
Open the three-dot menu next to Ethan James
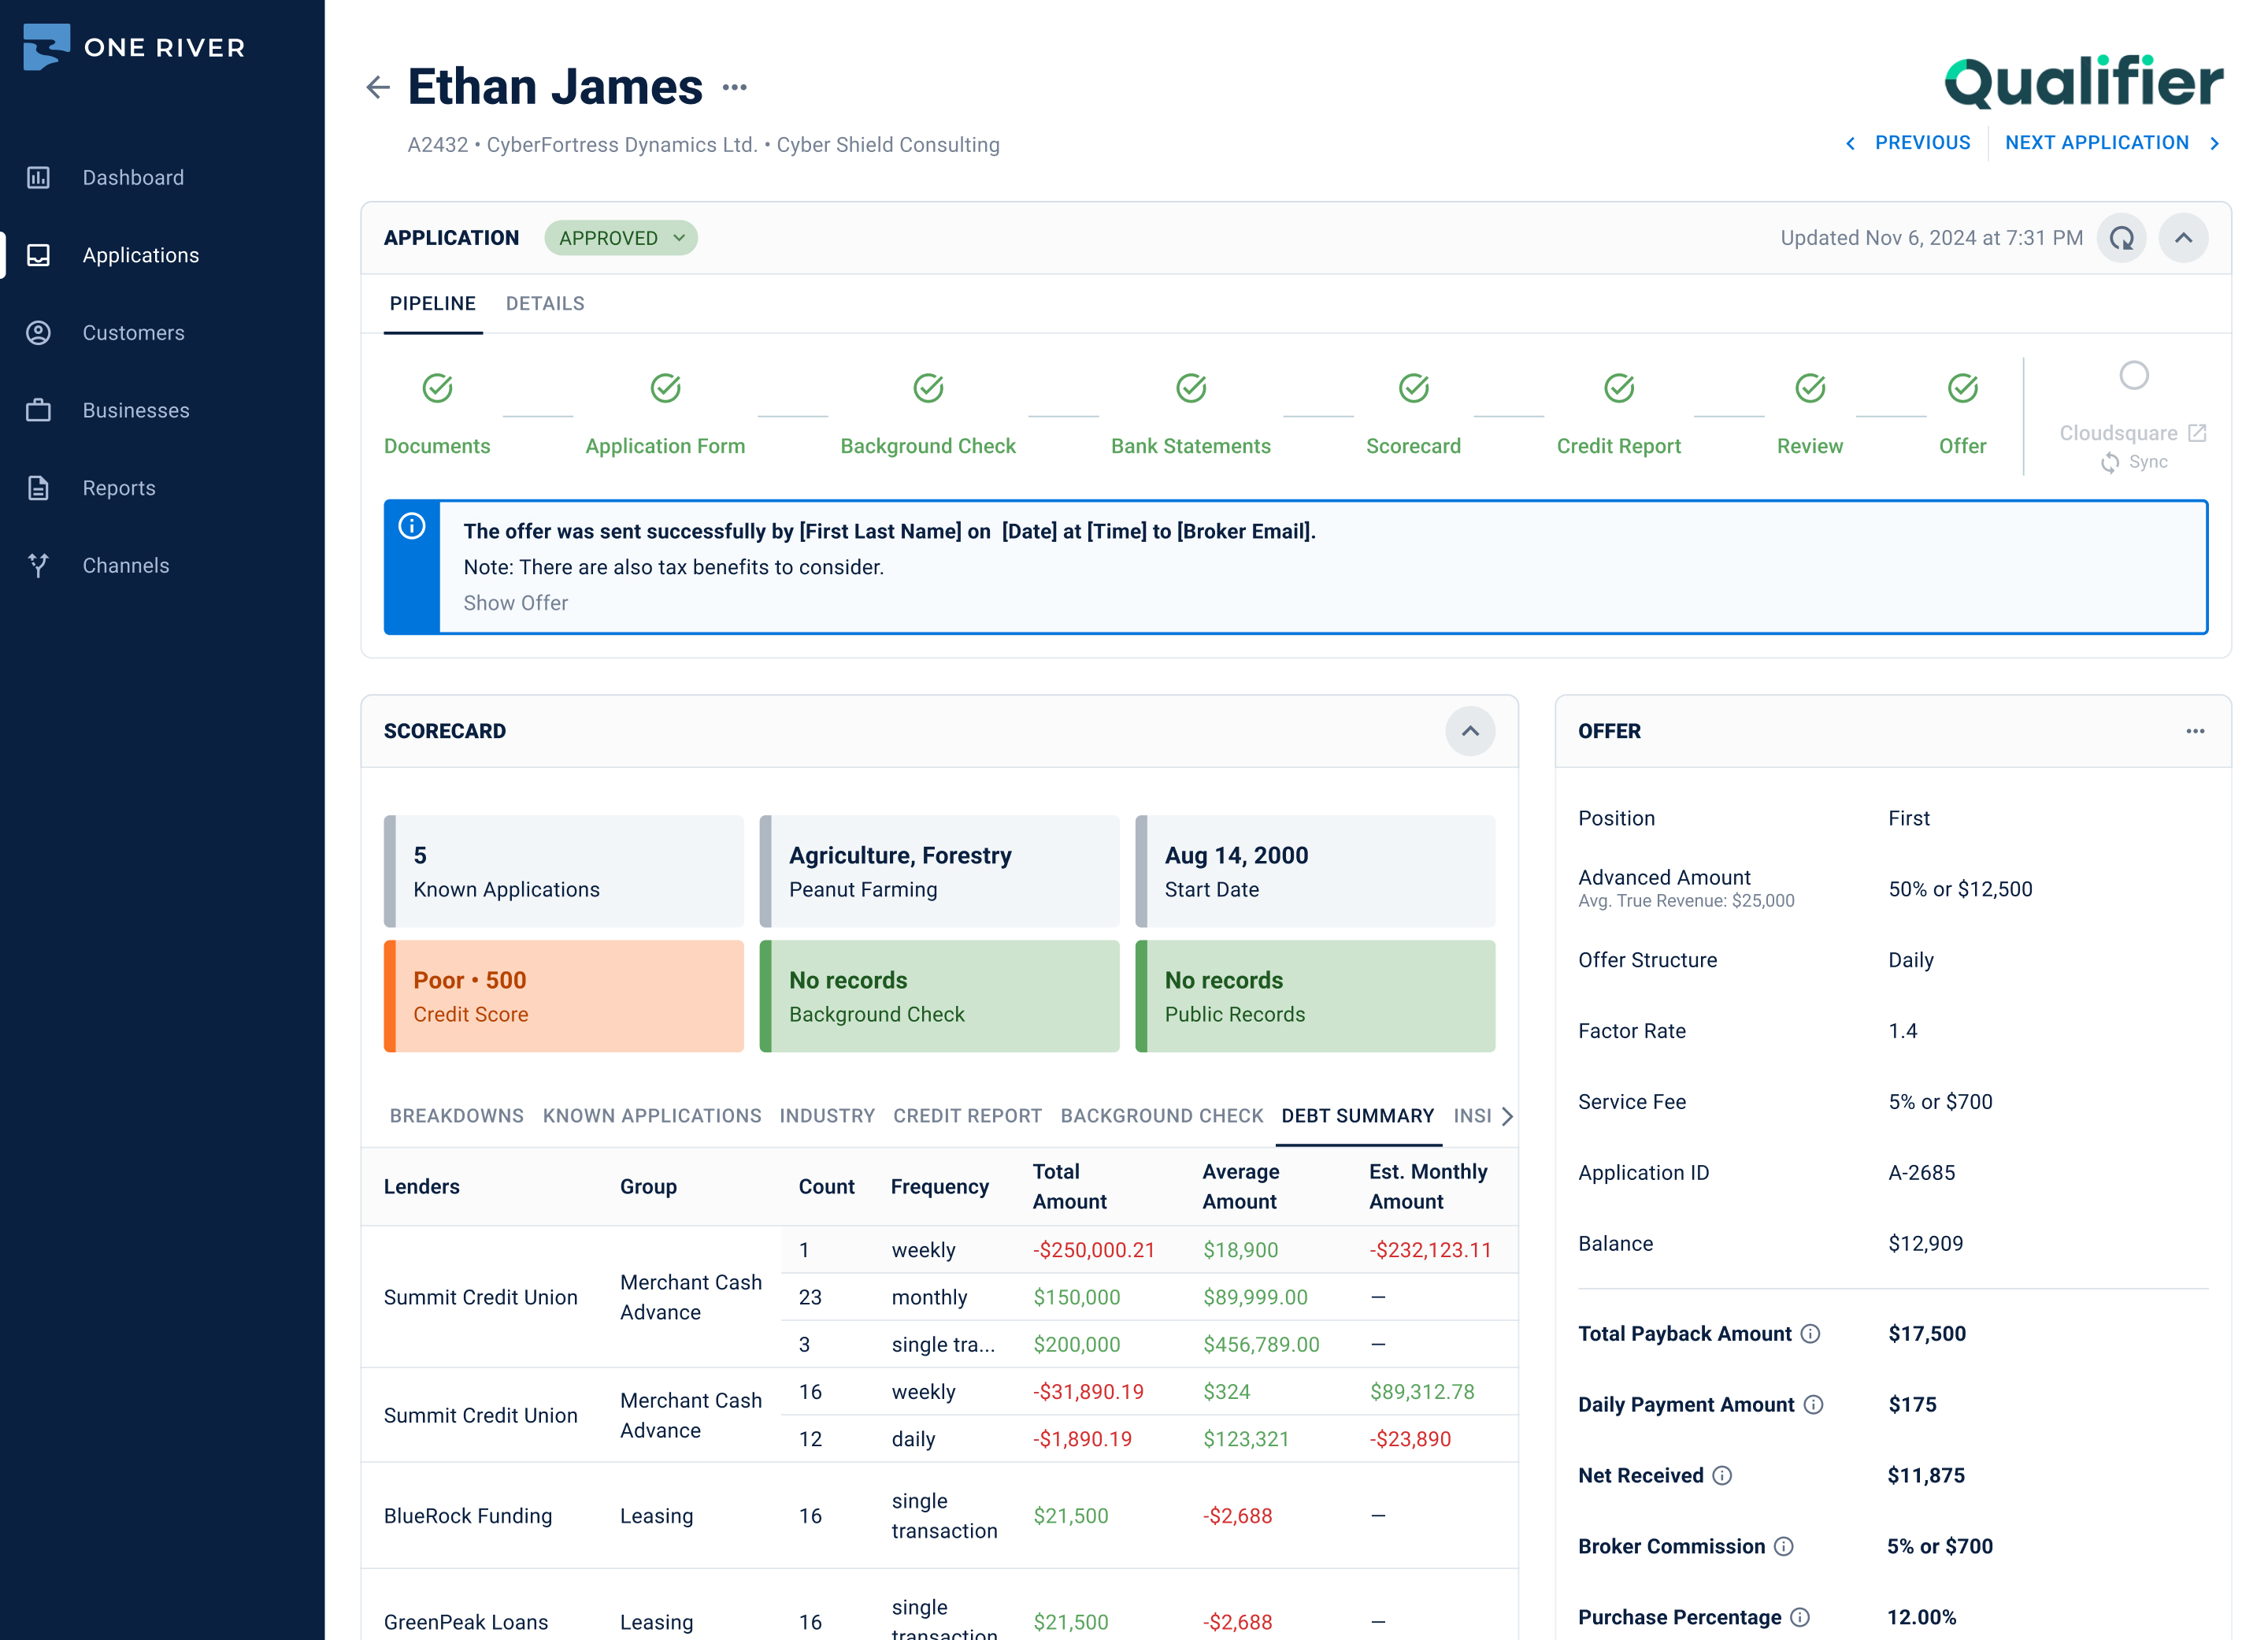[x=734, y=88]
